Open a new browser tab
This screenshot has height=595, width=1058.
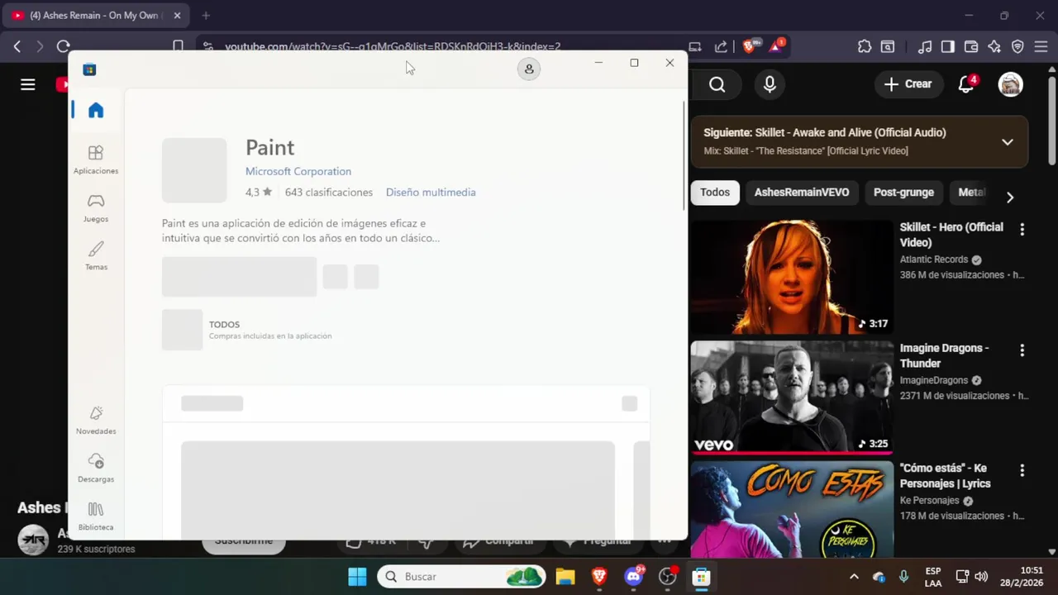click(206, 15)
